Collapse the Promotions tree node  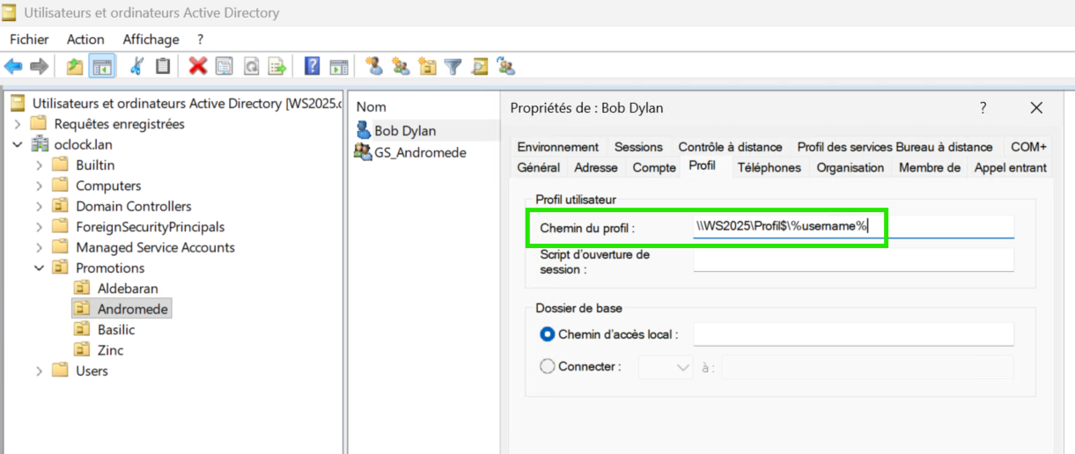coord(40,268)
